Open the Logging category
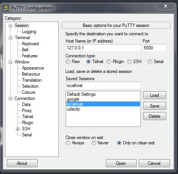This screenshot has width=178, height=174. coord(29,32)
